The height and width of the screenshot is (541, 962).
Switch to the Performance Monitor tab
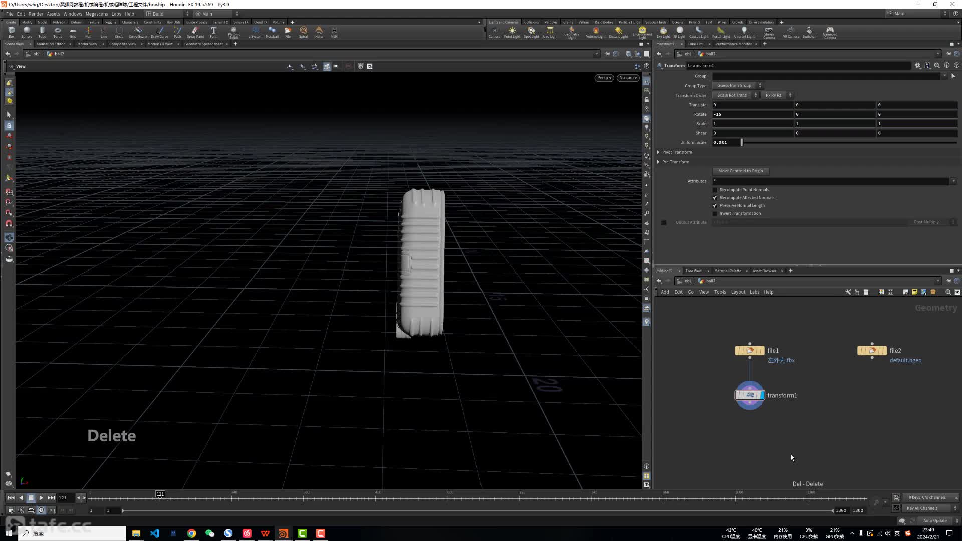(733, 44)
